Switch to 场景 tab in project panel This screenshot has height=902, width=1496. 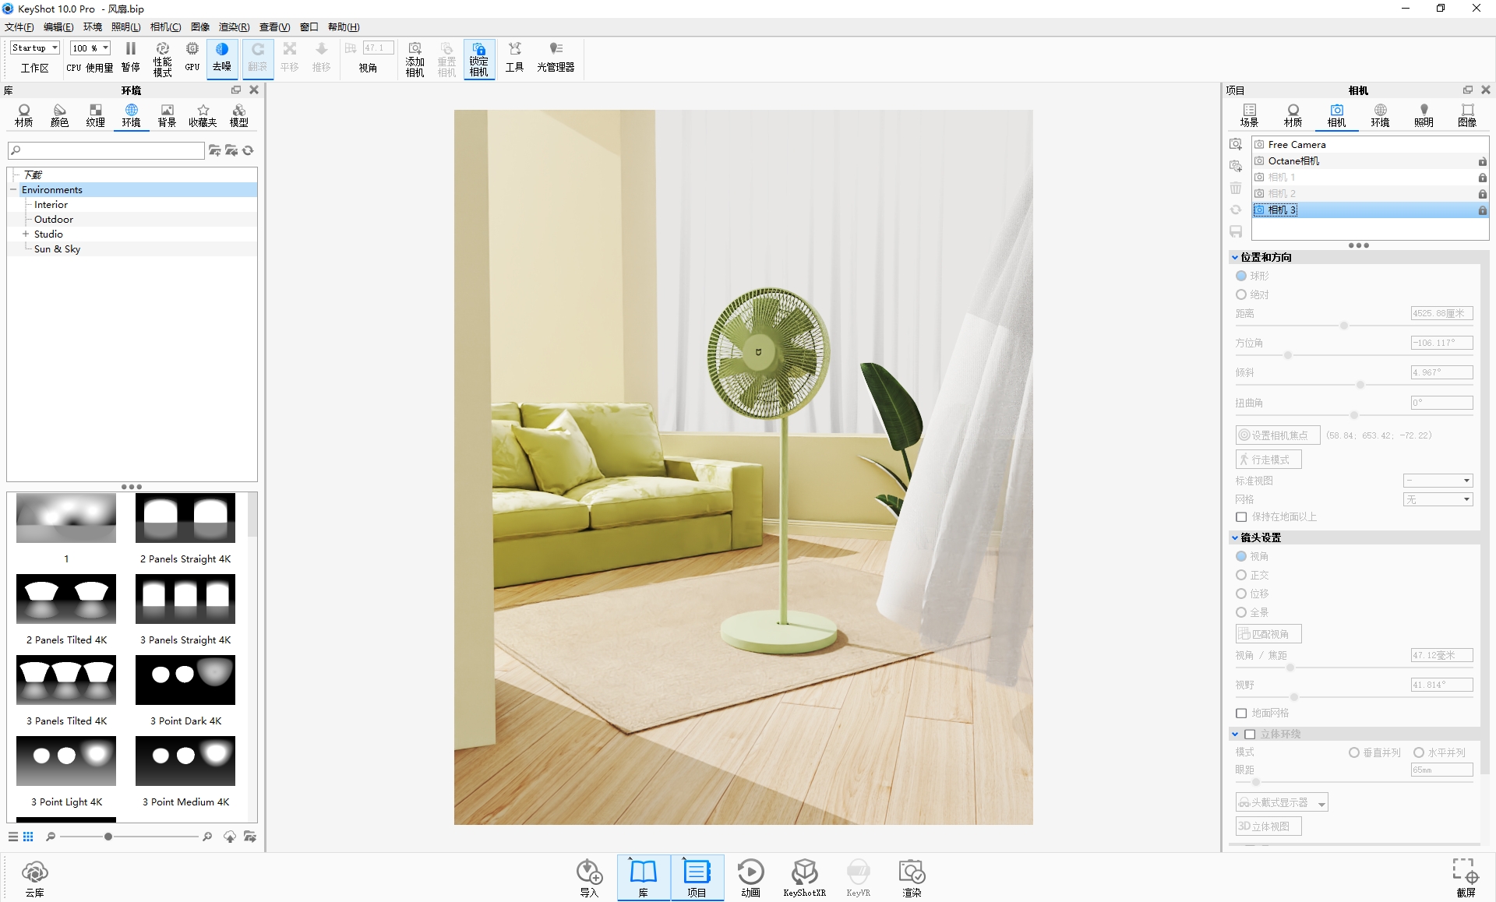(1249, 115)
